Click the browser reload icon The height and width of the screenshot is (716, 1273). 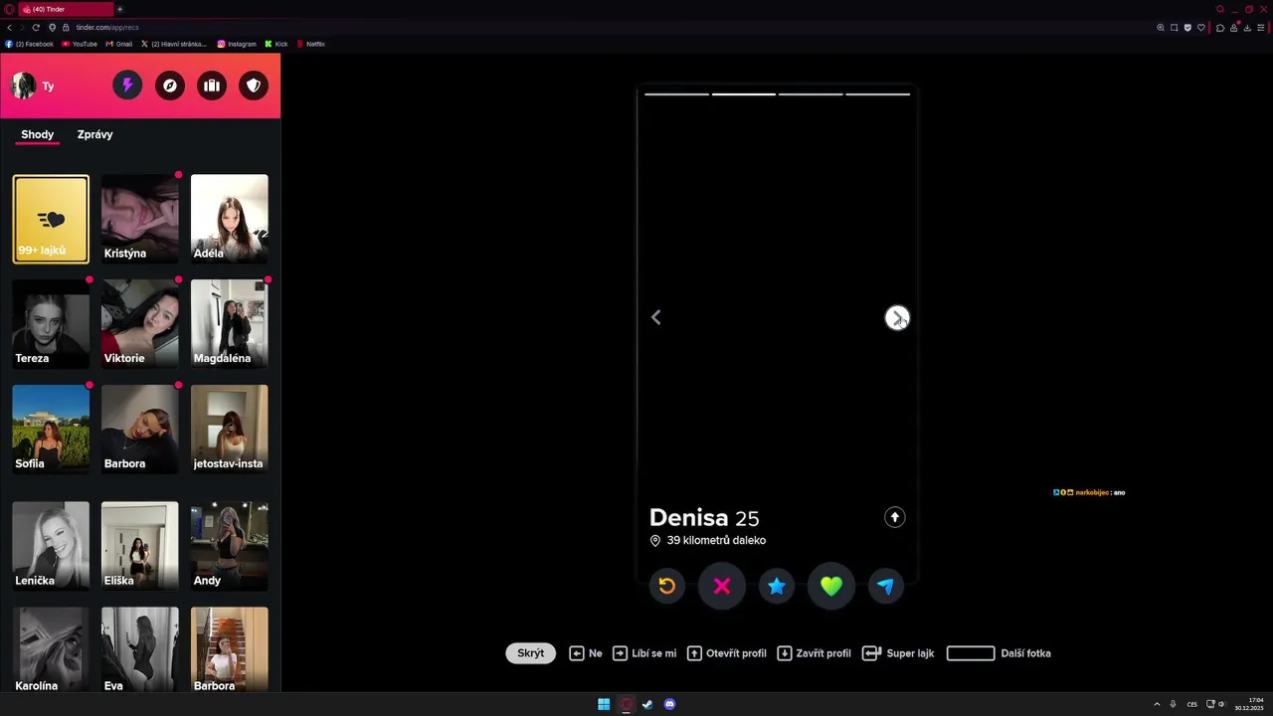click(x=36, y=27)
